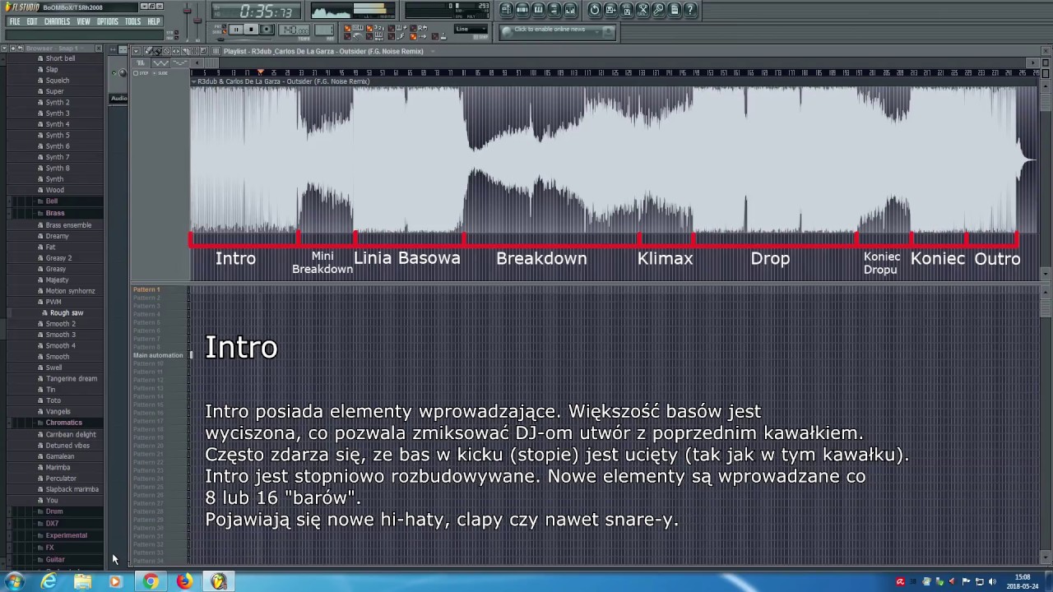Click the help question mark icon
Screen dimensions: 1053x592
[x=690, y=10]
